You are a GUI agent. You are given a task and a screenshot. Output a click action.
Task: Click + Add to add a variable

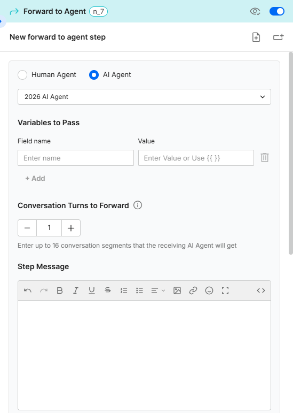click(35, 178)
